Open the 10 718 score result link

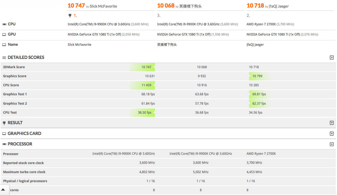tap(255, 5)
